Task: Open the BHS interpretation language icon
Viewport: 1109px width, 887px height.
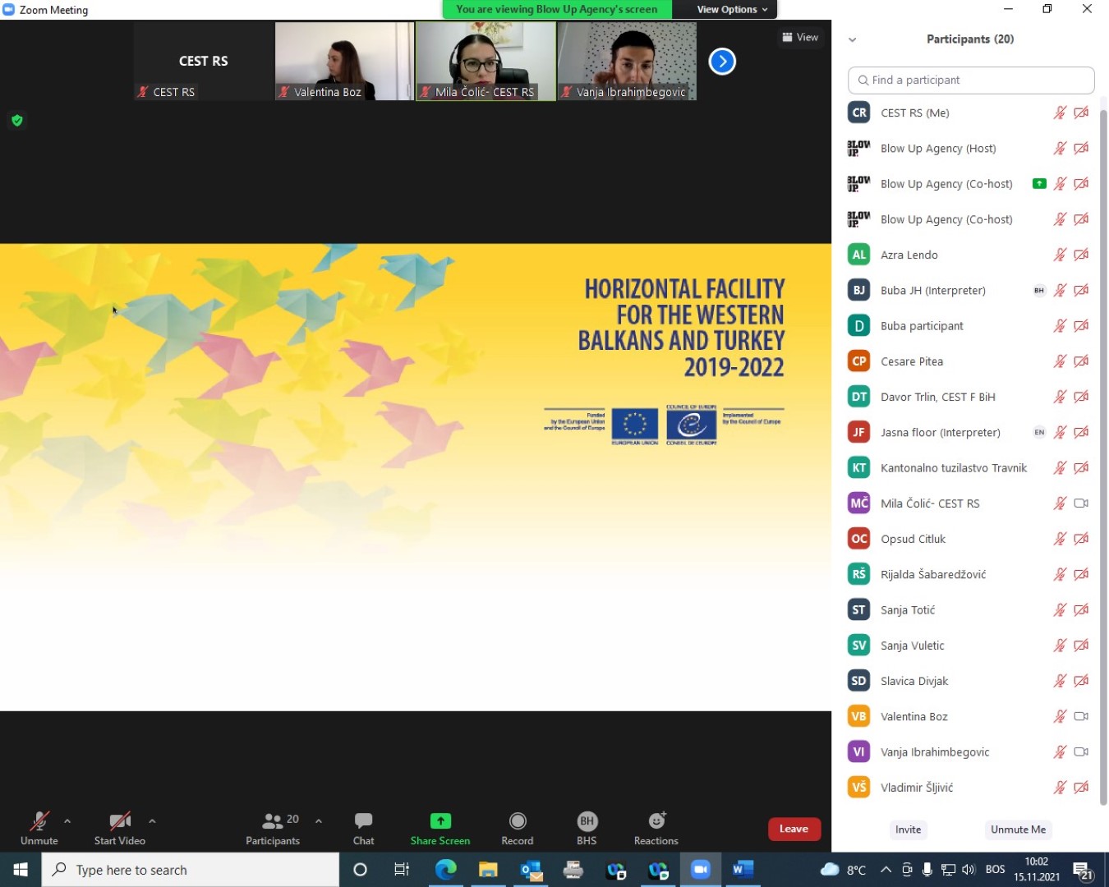Action: pyautogui.click(x=587, y=820)
